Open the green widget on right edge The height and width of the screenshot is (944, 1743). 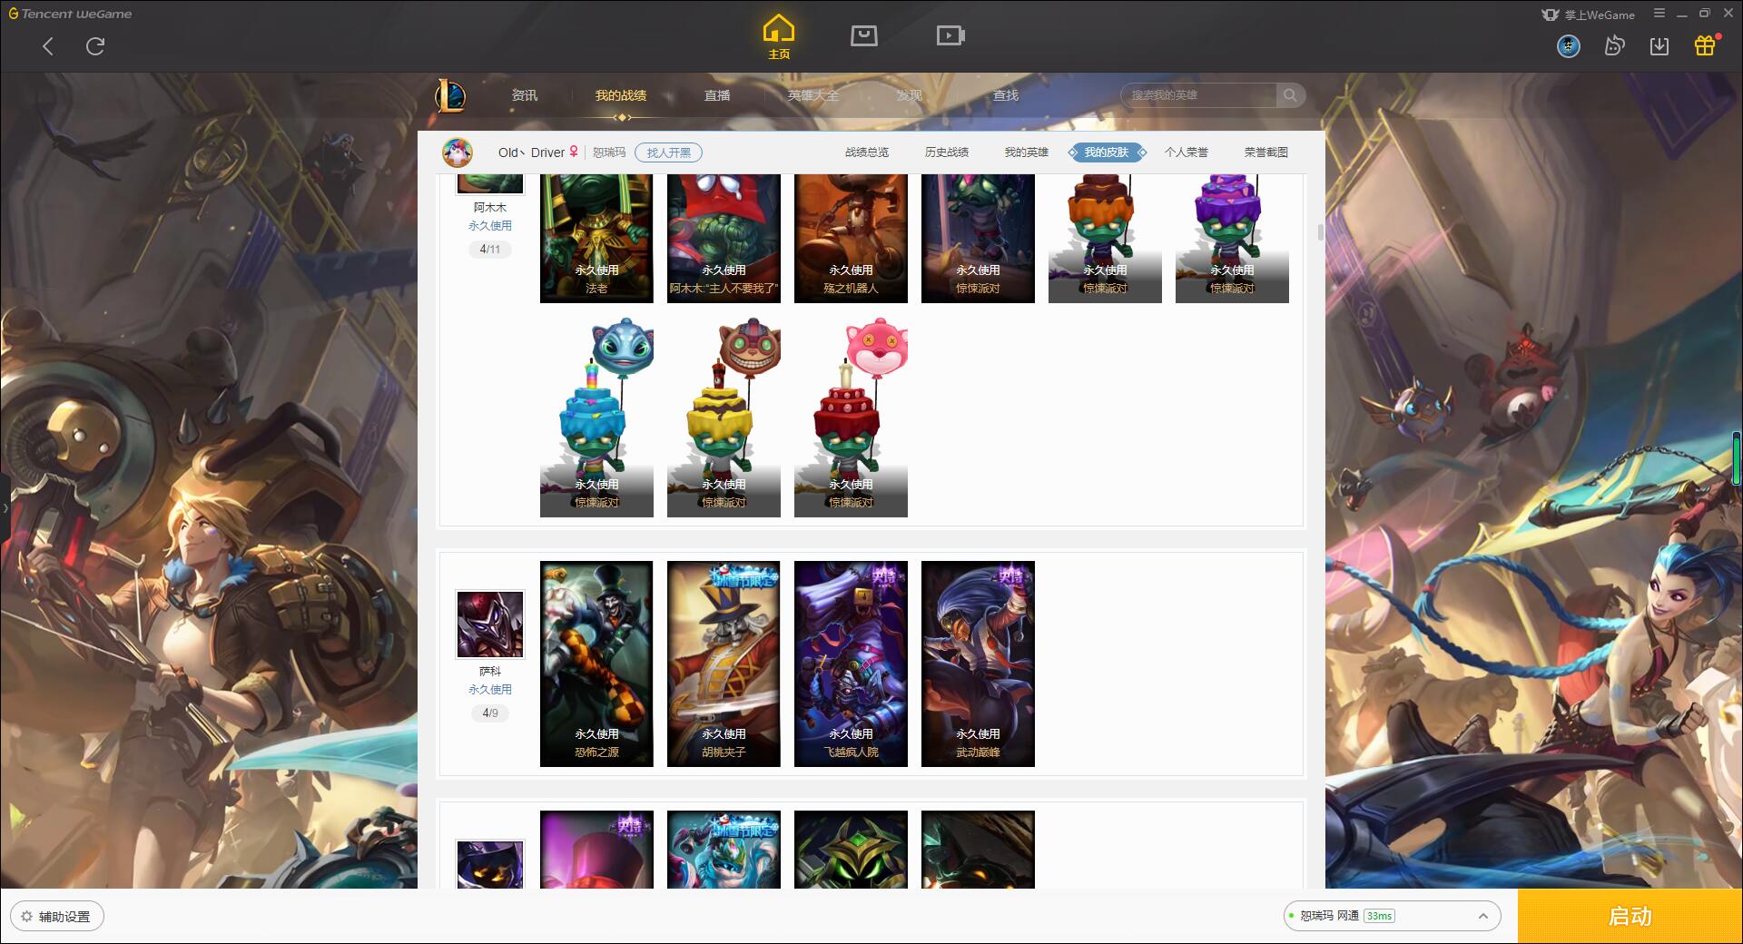tap(1738, 458)
